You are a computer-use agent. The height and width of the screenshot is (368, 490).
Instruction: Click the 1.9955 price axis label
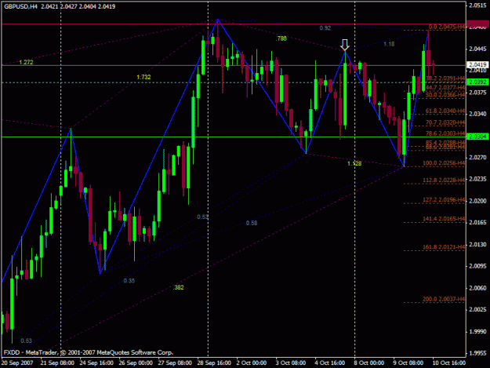(477, 352)
